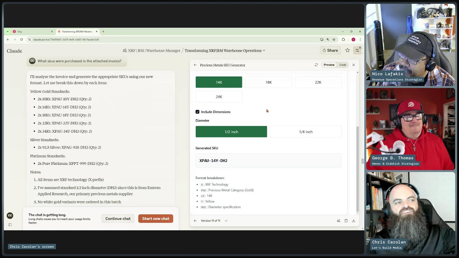Image resolution: width=459 pixels, height=258 pixels.
Task: Bookmark this page with the star in address bar
Action: coord(334,39)
